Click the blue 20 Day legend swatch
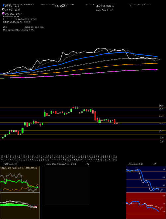 tap(3, 6)
